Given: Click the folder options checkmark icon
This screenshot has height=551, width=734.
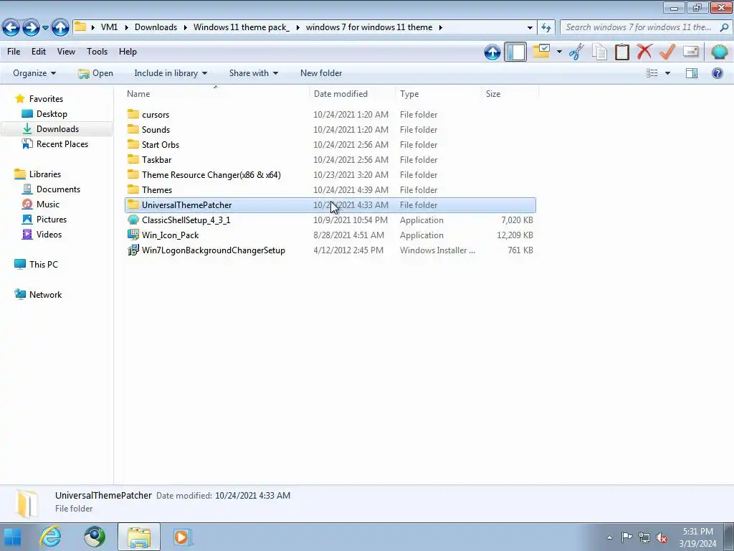Looking at the screenshot, I should click(541, 51).
